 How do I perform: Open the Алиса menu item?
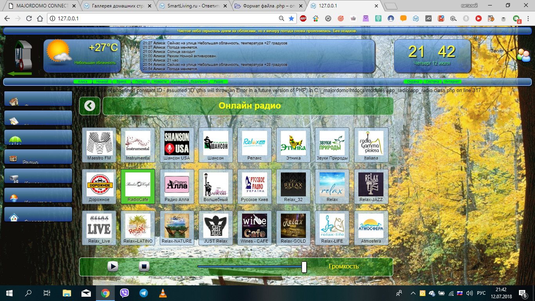pos(83,82)
